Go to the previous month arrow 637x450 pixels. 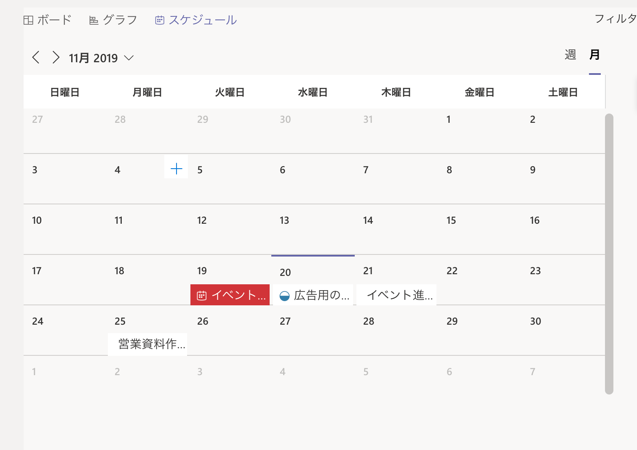pyautogui.click(x=36, y=58)
